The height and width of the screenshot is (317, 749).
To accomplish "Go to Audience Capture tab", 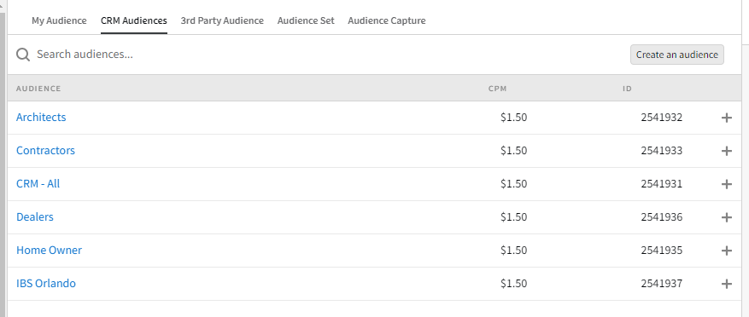I will coord(386,20).
